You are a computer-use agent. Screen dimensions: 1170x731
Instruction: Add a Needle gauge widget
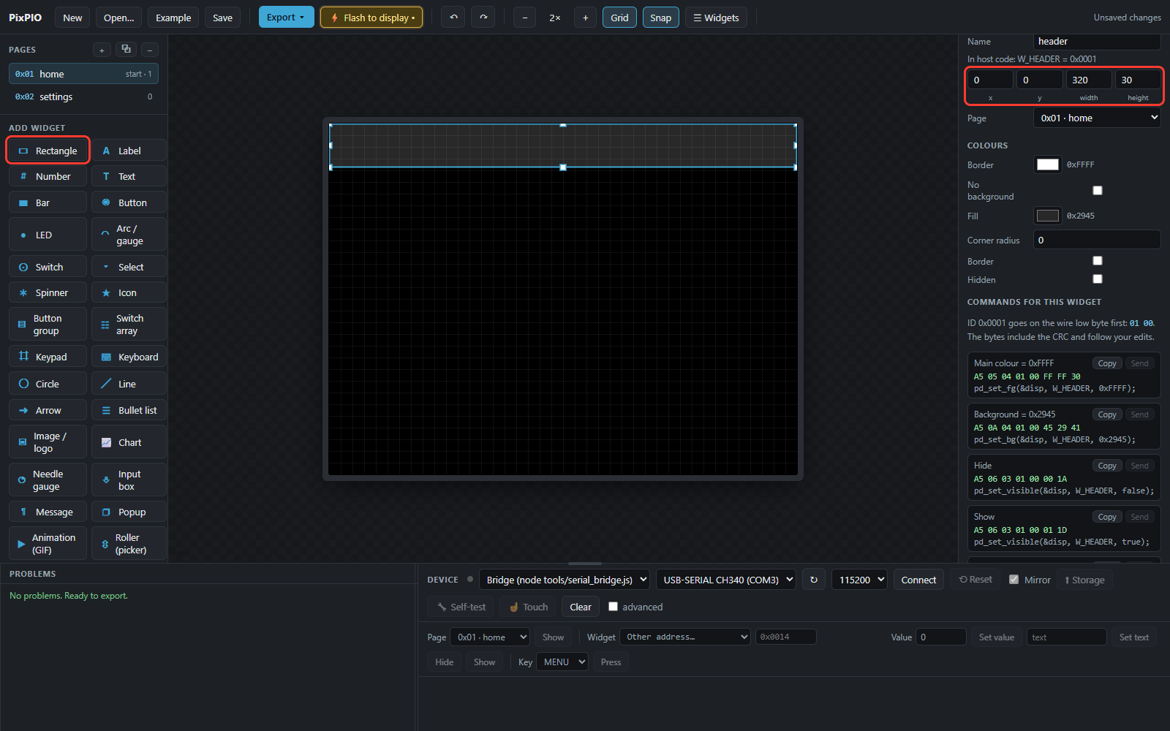coord(48,480)
